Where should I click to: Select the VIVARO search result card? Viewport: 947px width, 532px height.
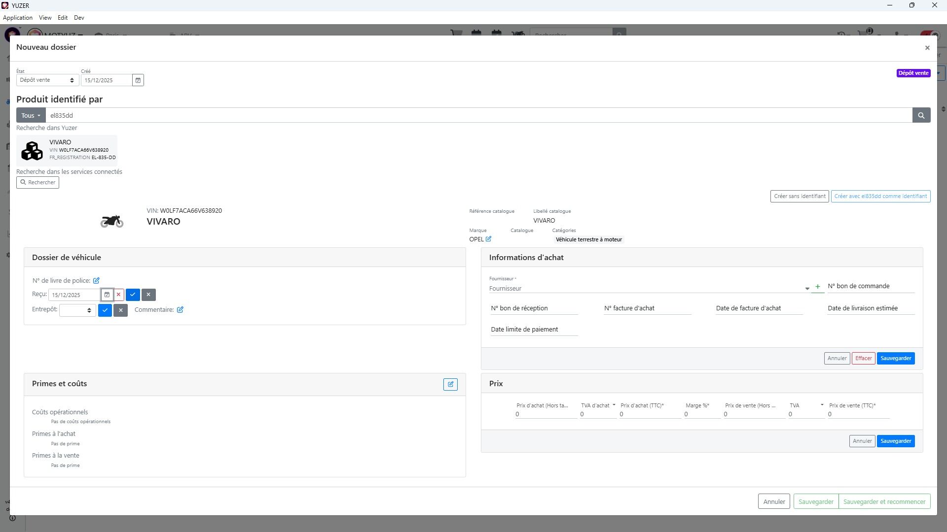click(x=67, y=150)
